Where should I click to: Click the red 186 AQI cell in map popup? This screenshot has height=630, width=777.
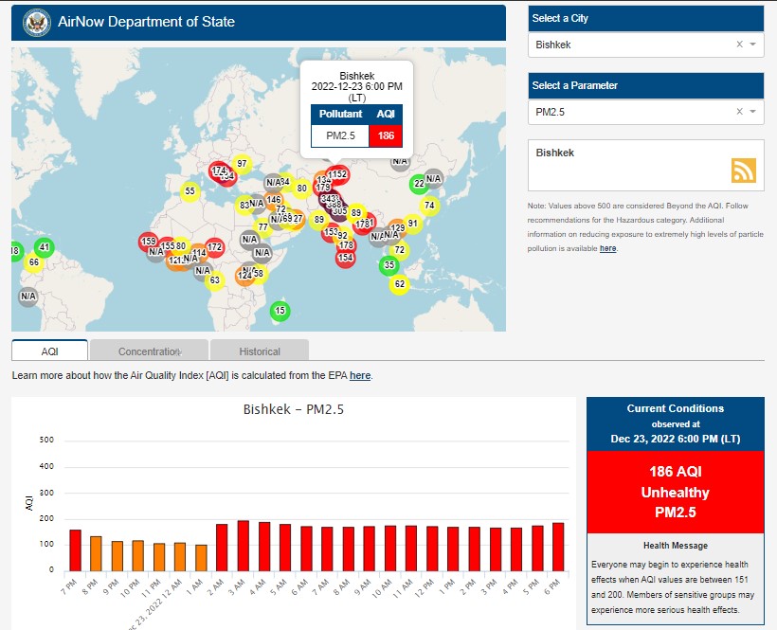point(386,135)
